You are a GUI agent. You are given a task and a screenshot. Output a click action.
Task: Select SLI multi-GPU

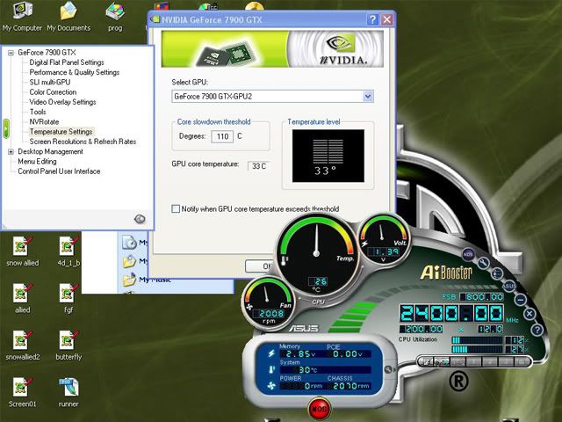pos(50,82)
